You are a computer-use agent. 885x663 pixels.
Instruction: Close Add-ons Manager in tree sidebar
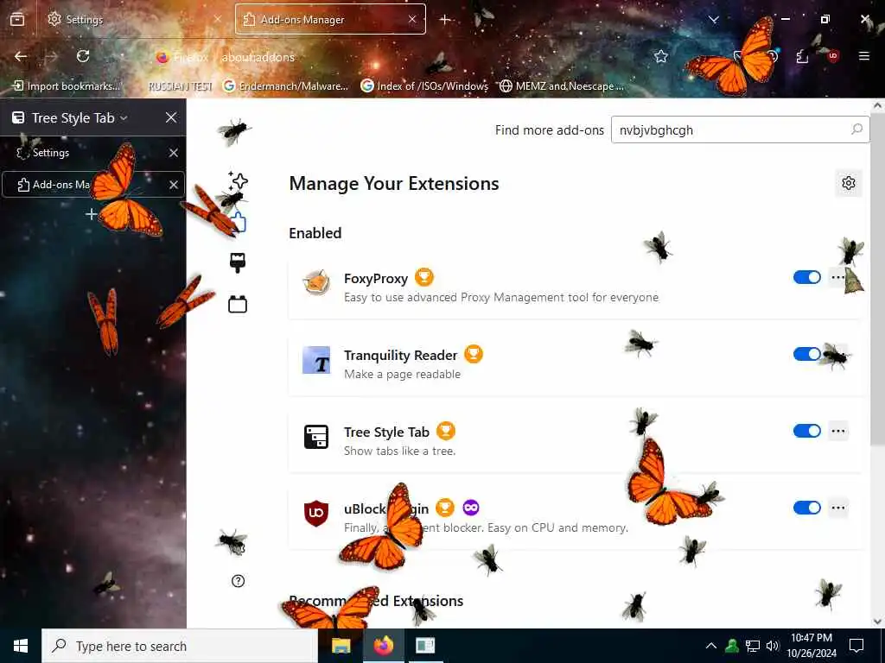pyautogui.click(x=173, y=185)
